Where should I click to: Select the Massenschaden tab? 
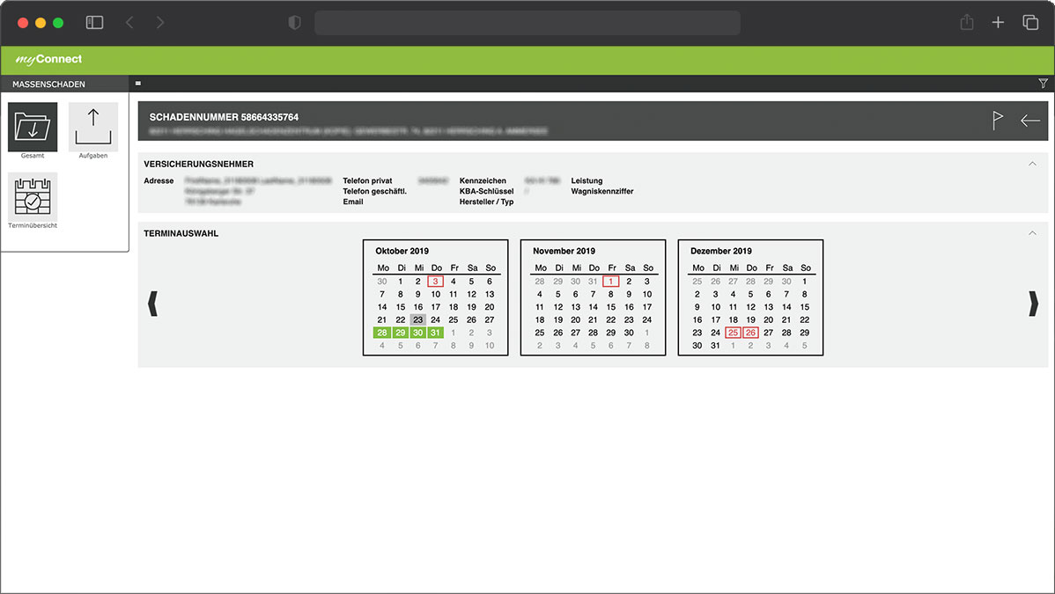pyautogui.click(x=49, y=84)
